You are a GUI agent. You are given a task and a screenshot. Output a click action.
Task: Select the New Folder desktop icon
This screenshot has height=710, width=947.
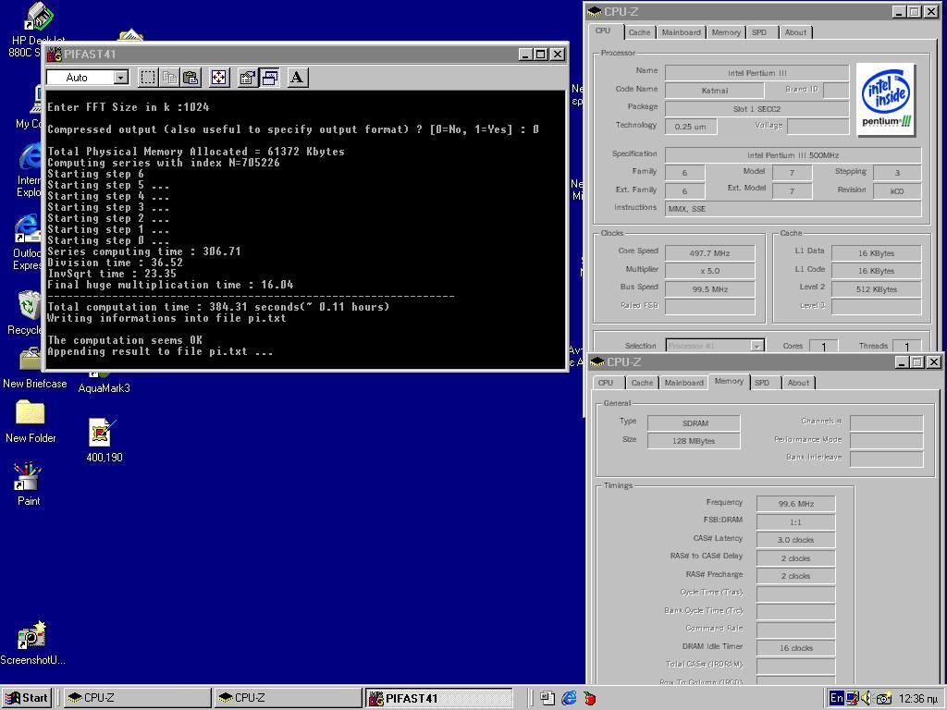(x=31, y=422)
